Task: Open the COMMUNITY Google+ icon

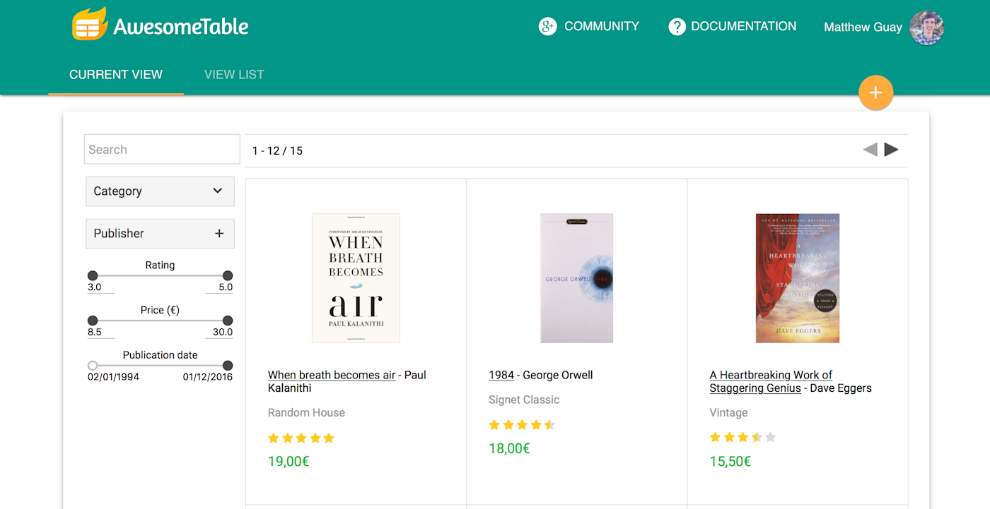Action: coord(548,26)
